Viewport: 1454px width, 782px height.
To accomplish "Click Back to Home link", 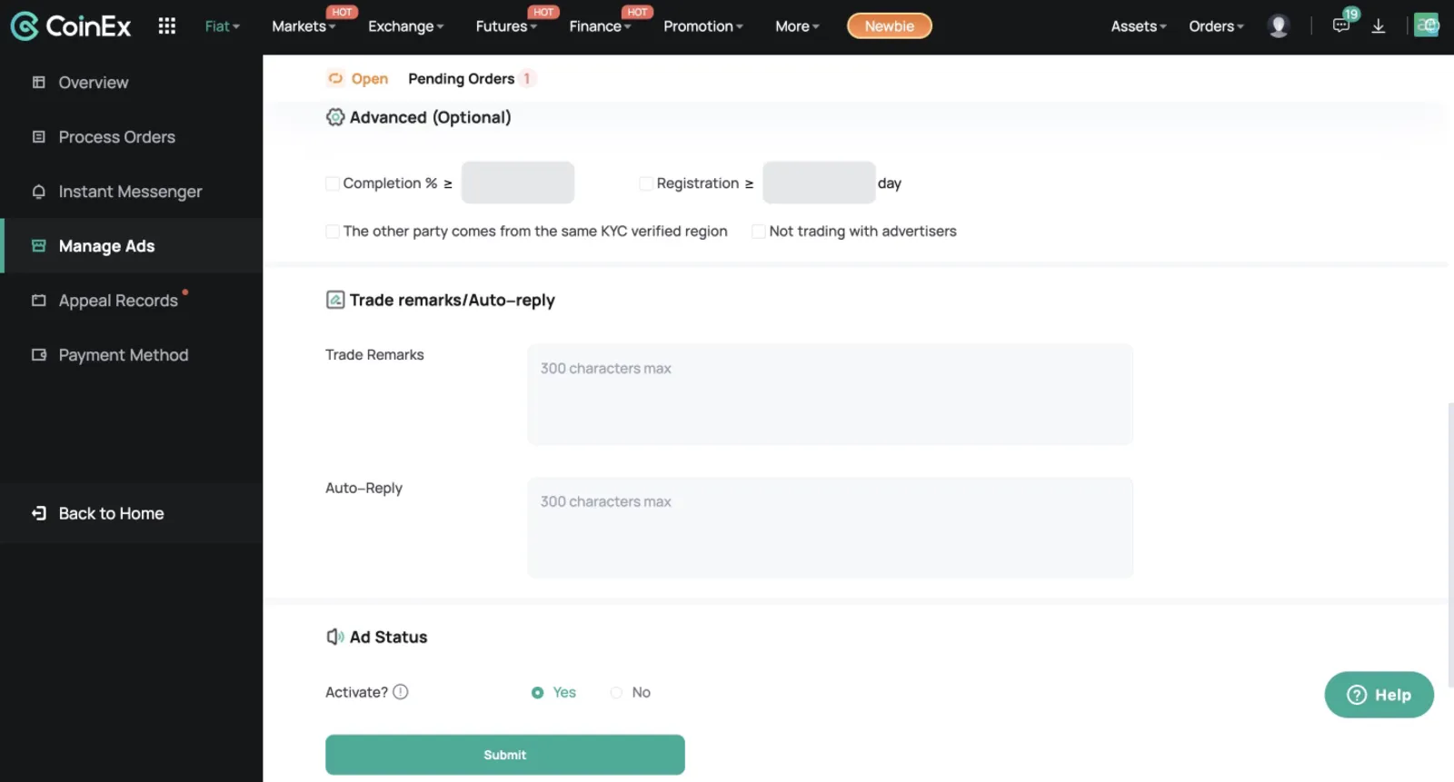I will 111,513.
